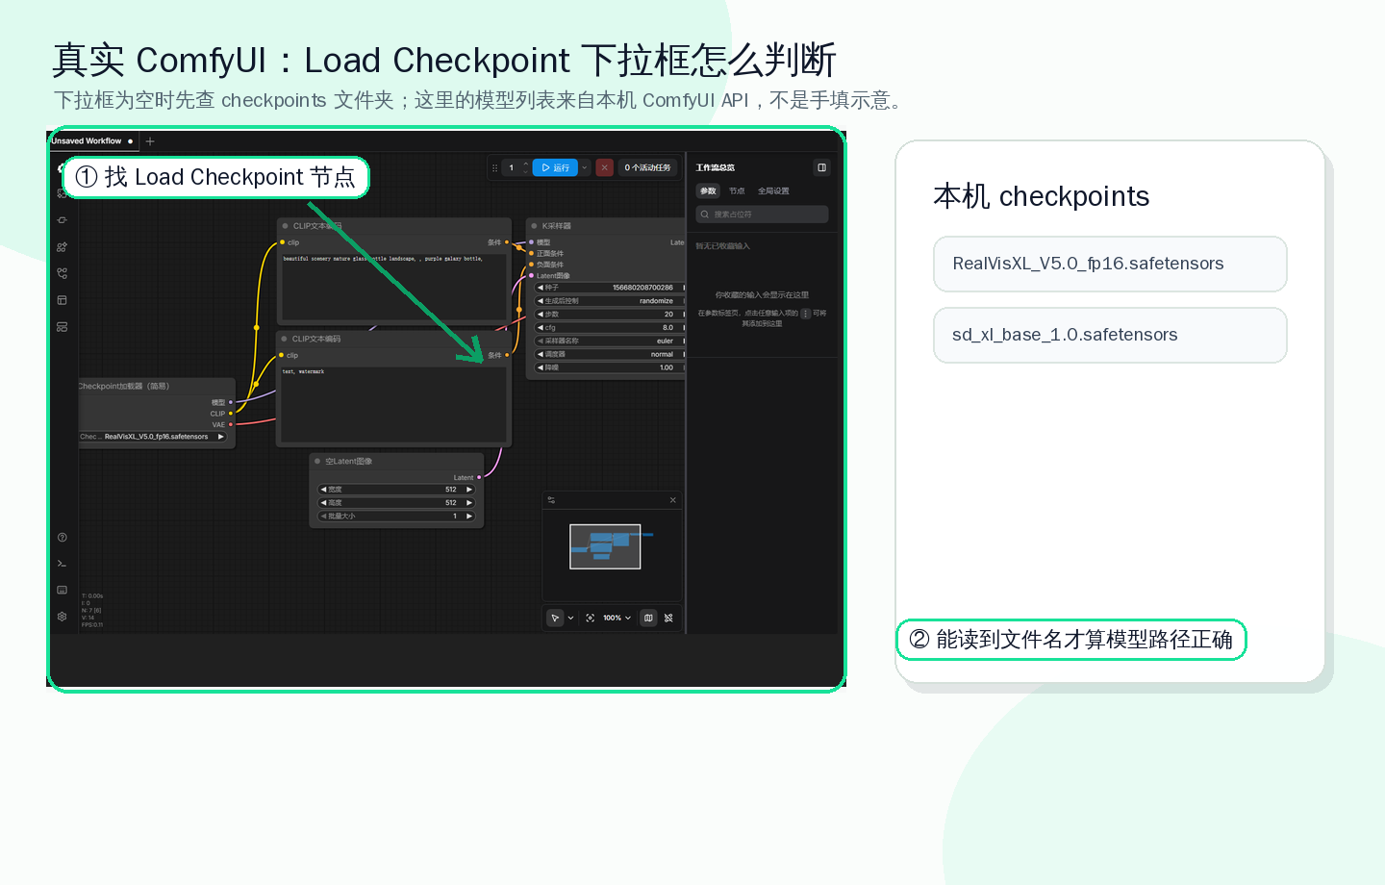Click checkpoint selector right arrow
Image resolution: width=1385 pixels, height=885 pixels.
(x=221, y=437)
